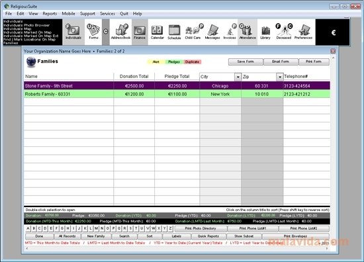Select the Roberts Family row
This screenshot has width=364, height=262.
coord(177,94)
